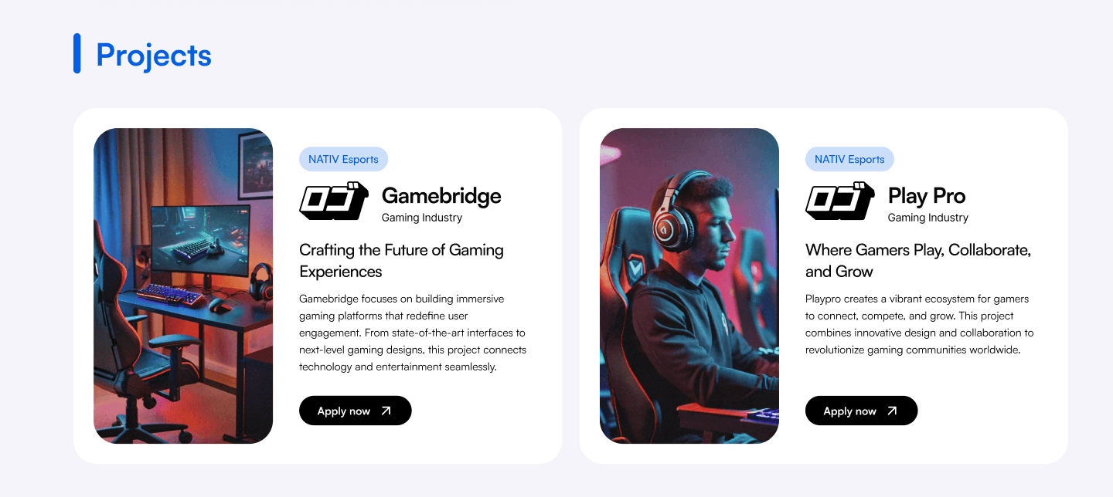
Task: Apply now to the Play Pro project
Action: [x=862, y=411]
